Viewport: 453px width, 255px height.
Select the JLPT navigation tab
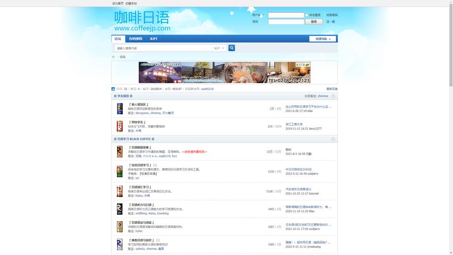tap(153, 39)
